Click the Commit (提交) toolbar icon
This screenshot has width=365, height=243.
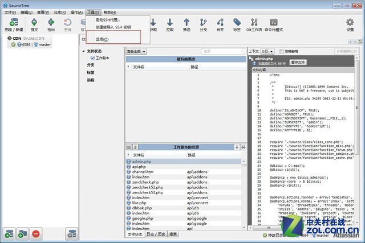click(34, 23)
